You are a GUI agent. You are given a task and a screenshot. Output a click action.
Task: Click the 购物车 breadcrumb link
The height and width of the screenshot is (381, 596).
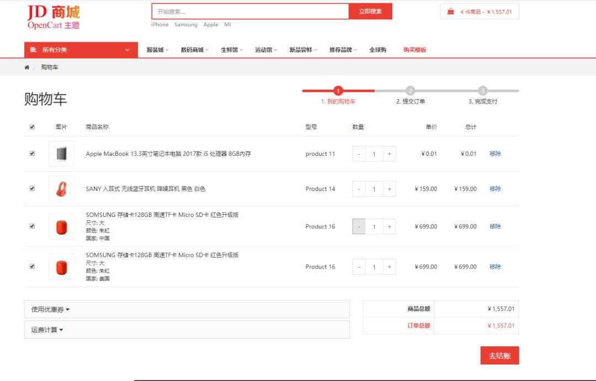tap(50, 68)
